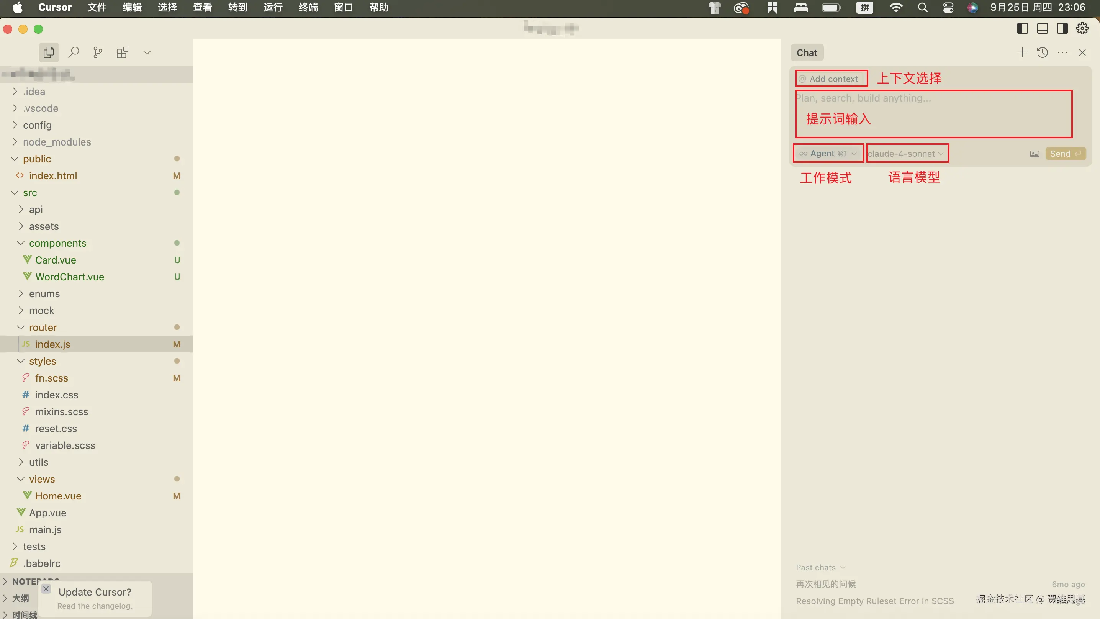
Task: Toggle the primary left sidebar layout
Action: click(1022, 29)
